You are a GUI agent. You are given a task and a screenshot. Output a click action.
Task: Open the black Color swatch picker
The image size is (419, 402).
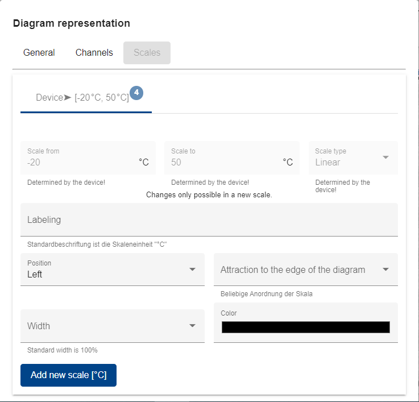tap(305, 327)
